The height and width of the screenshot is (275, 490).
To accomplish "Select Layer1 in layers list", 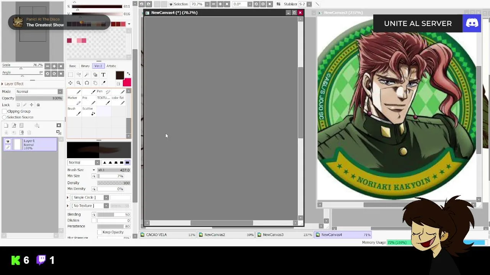I will tap(31, 144).
